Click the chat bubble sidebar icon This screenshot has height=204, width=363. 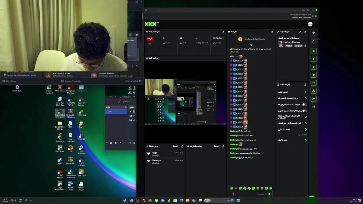(313, 75)
